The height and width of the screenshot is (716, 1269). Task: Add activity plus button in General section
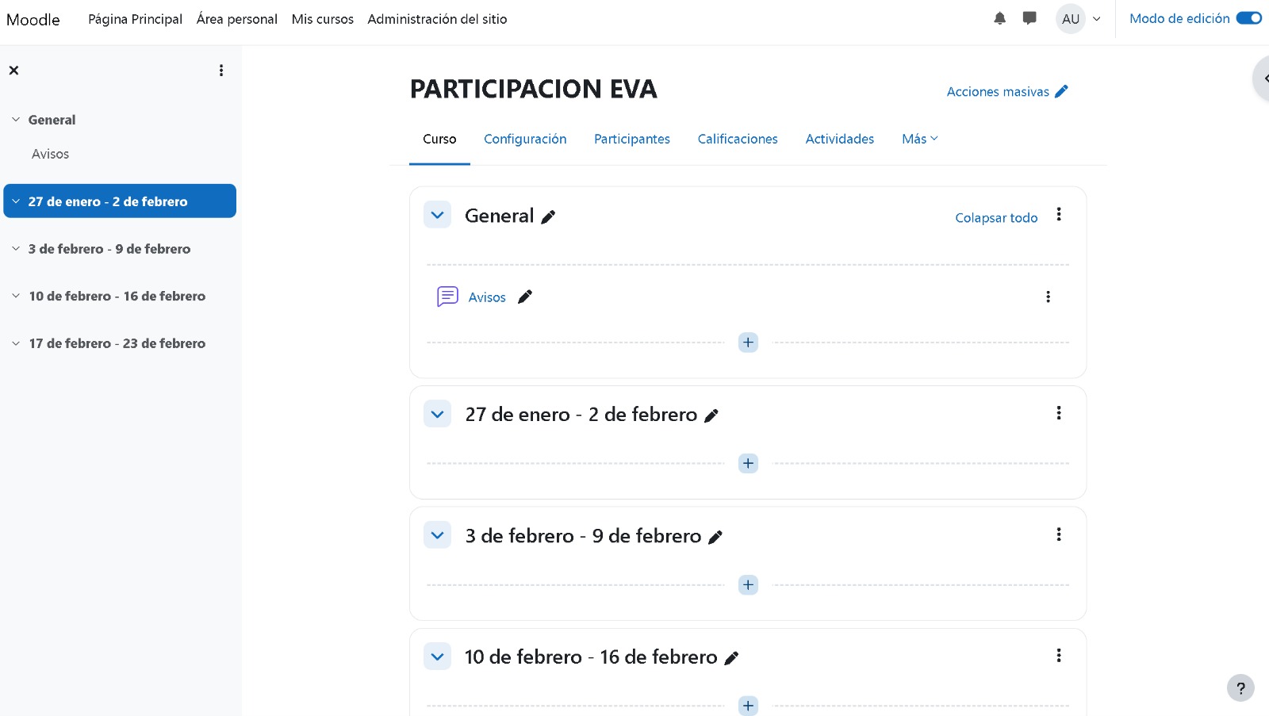(748, 343)
